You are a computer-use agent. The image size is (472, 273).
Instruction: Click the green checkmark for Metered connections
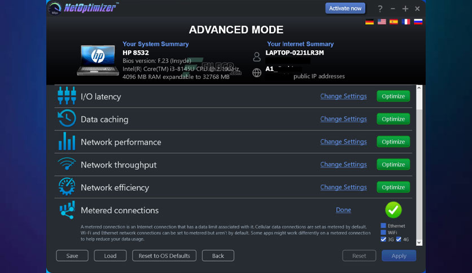pyautogui.click(x=394, y=210)
